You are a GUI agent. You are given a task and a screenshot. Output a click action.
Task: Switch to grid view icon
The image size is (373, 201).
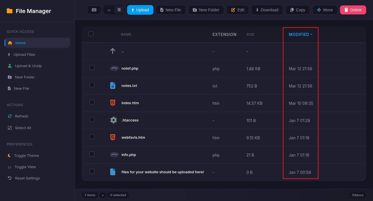click(109, 10)
